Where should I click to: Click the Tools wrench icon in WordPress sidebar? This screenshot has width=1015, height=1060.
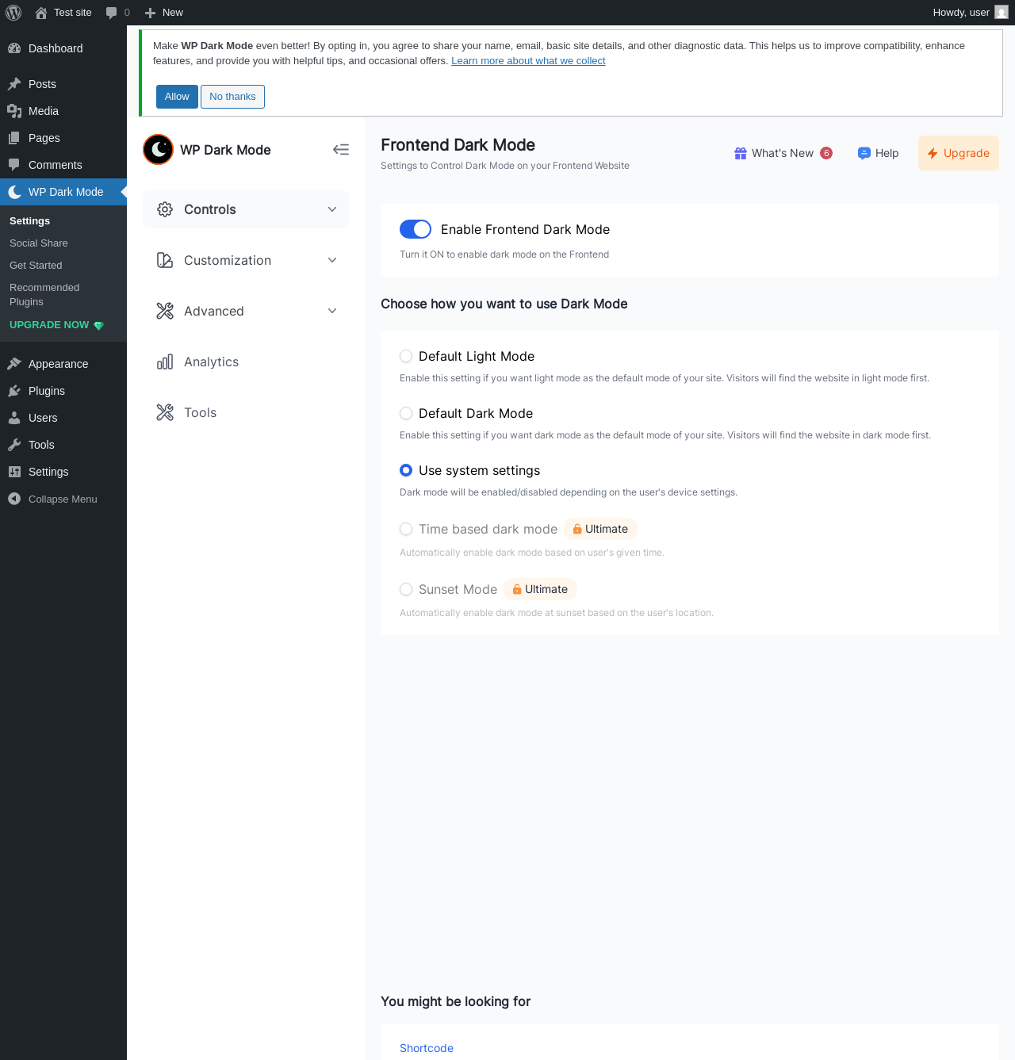tap(14, 445)
